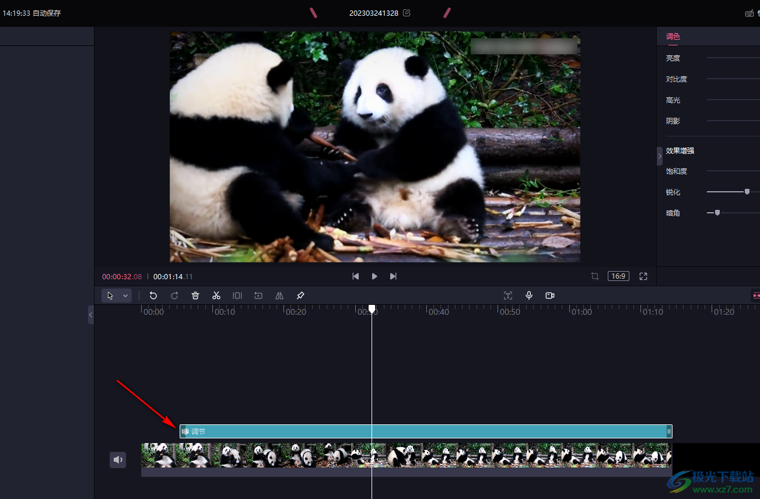This screenshot has width=760, height=499.
Task: Edit the project name 202303241328
Action: [407, 13]
